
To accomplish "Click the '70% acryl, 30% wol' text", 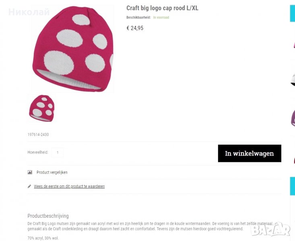I will 43,238.
